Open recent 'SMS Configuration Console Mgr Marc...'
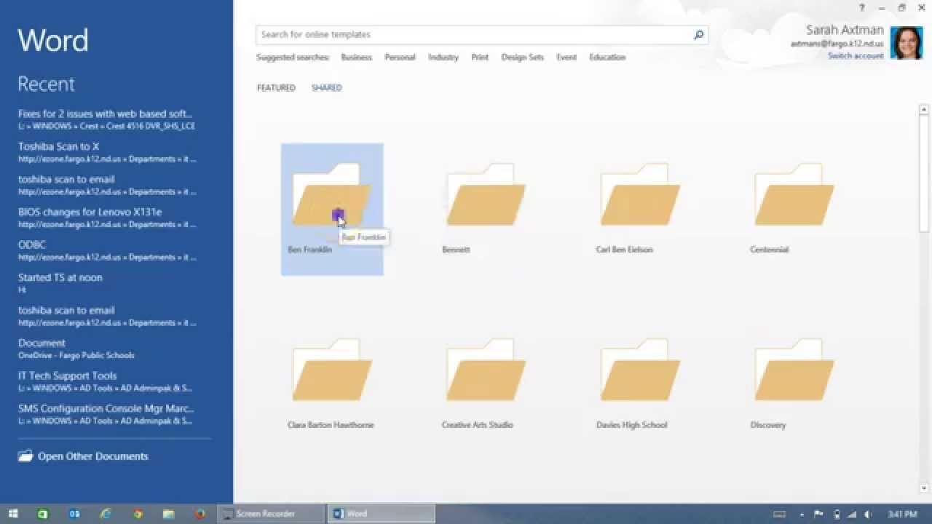 [x=106, y=414]
